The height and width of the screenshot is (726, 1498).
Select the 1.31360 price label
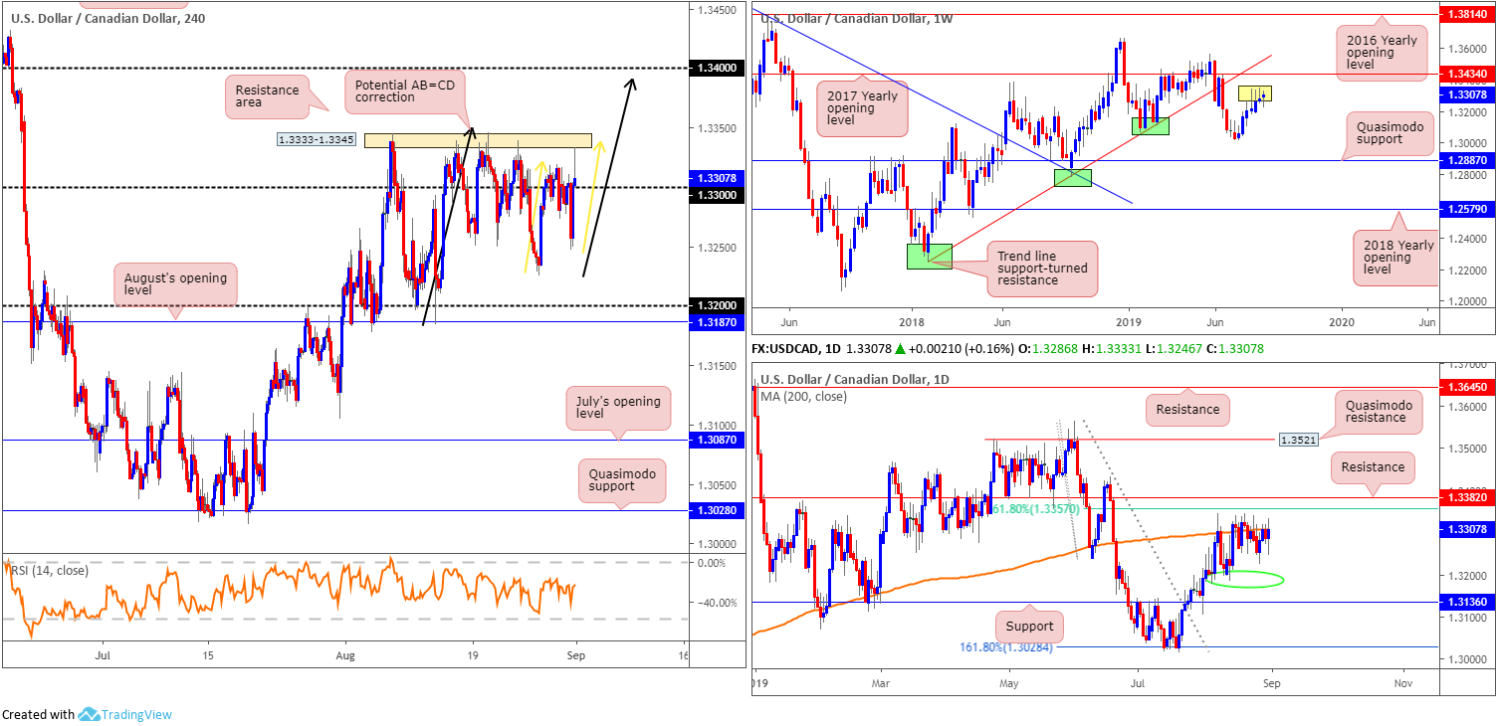coord(1468,601)
